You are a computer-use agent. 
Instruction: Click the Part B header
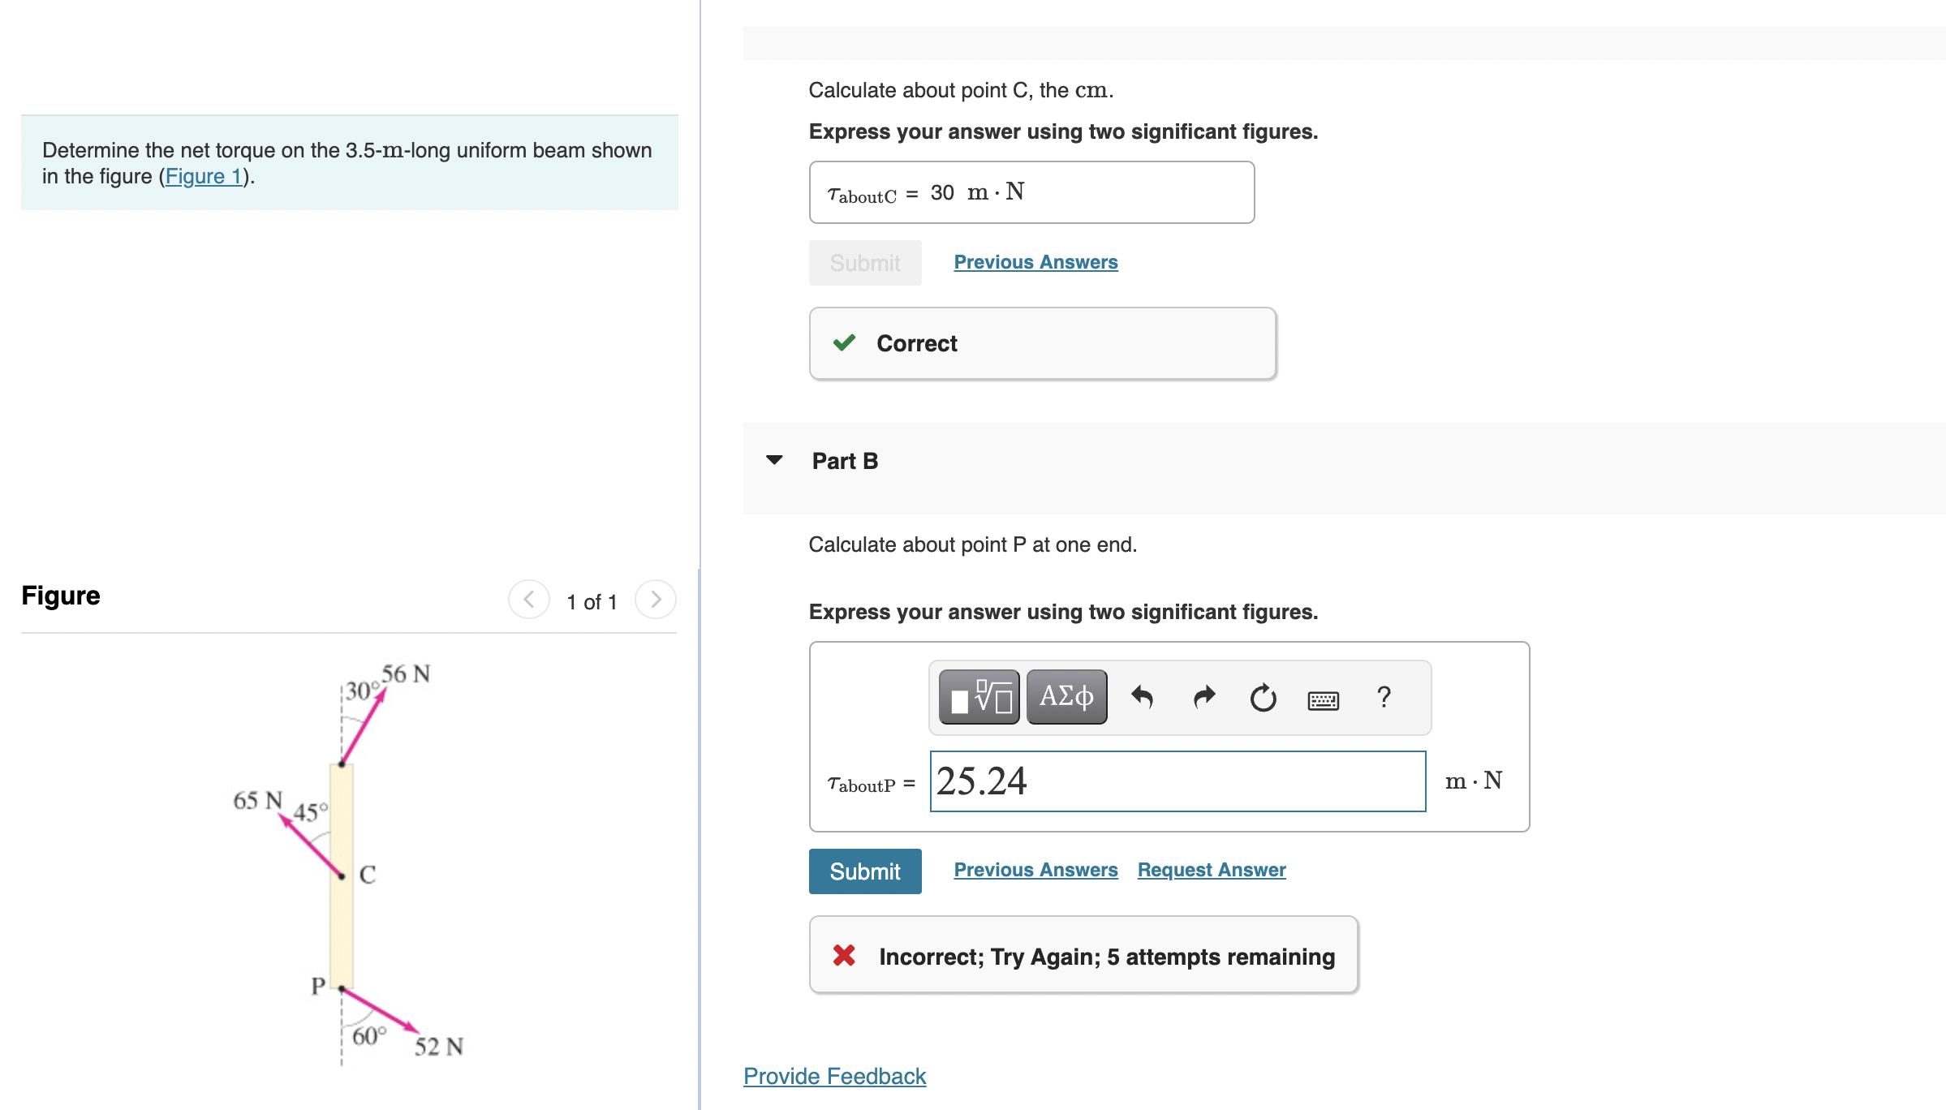point(845,461)
